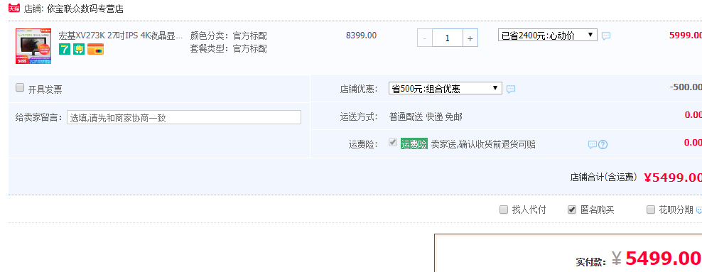The height and width of the screenshot is (272, 702).
Task: Click the 店铺合计(含运费) ¥5499.00 subtotal
Action: pos(636,178)
